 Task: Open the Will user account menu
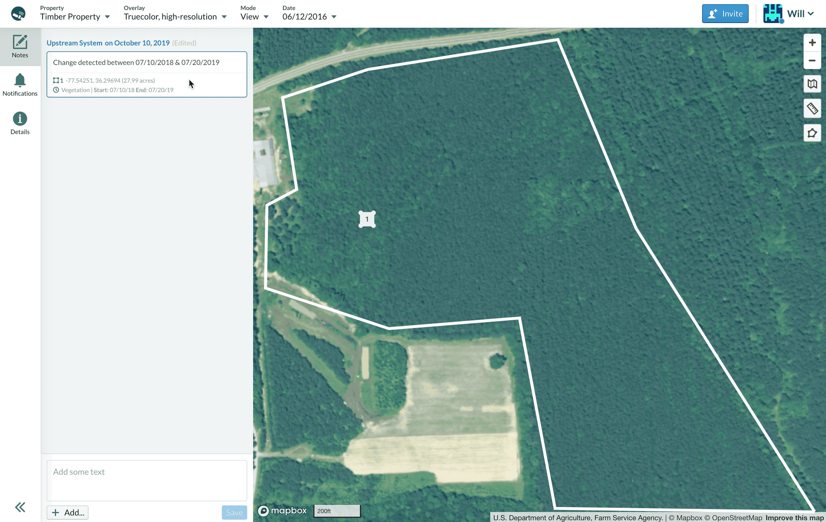click(789, 14)
